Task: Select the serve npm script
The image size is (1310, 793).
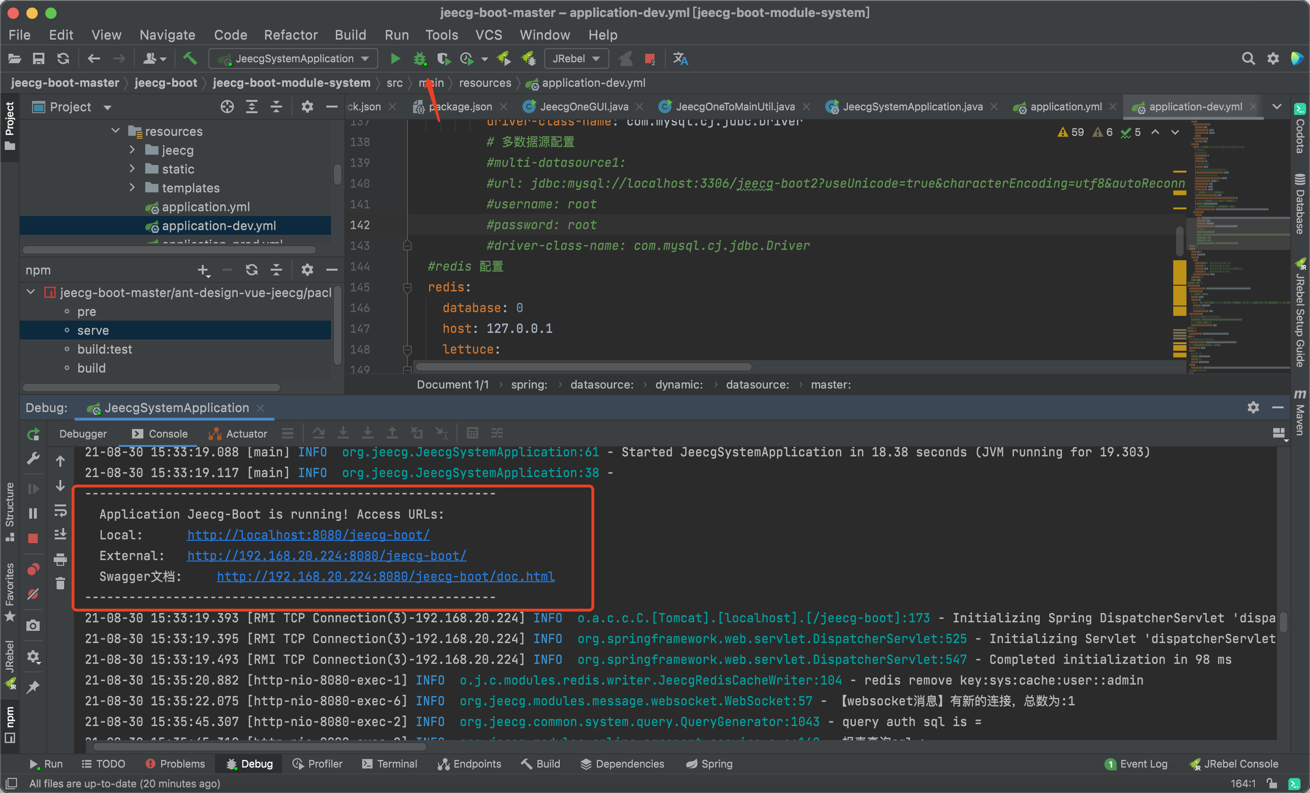Action: click(93, 330)
